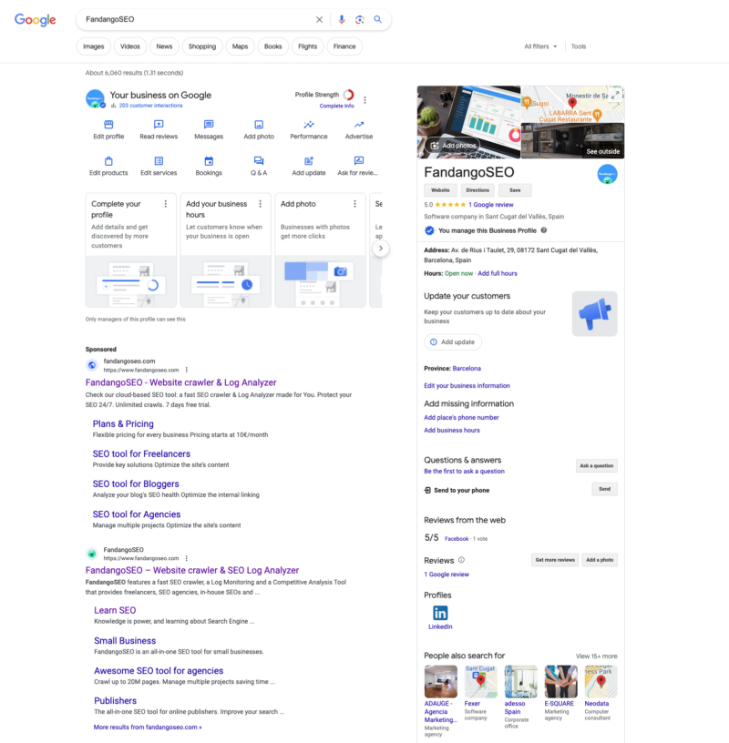The image size is (729, 743).
Task: Open Bookings
Action: coord(209,166)
